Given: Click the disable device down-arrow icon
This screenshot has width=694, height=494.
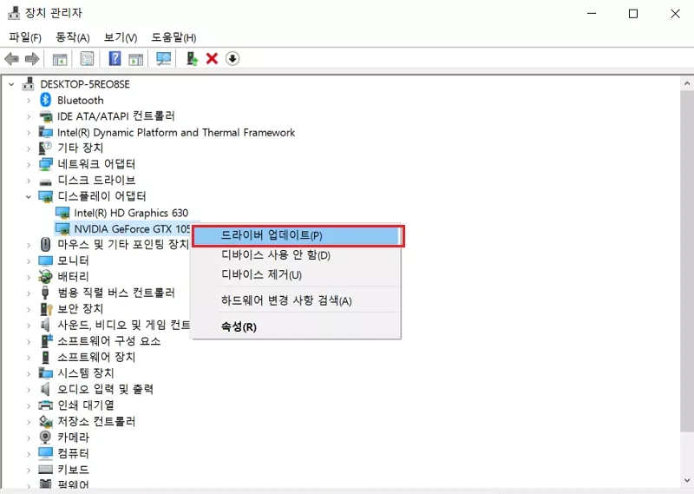Looking at the screenshot, I should 232,58.
